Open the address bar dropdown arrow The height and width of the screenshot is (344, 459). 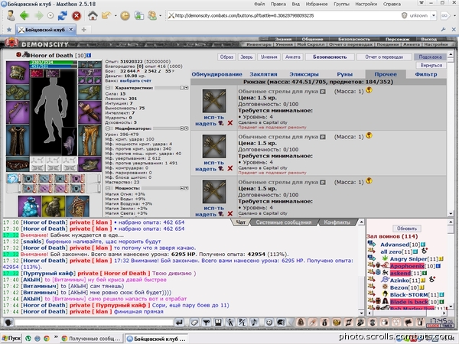point(434,15)
